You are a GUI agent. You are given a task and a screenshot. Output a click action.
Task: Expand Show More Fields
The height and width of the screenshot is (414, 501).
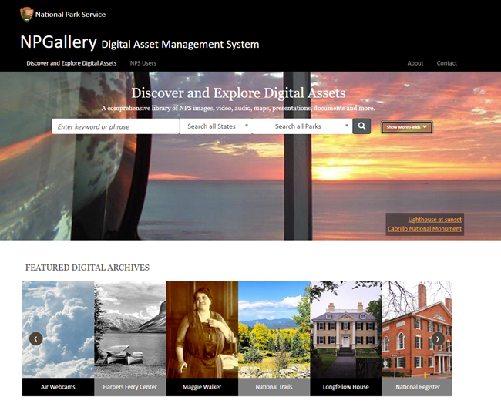pyautogui.click(x=407, y=127)
